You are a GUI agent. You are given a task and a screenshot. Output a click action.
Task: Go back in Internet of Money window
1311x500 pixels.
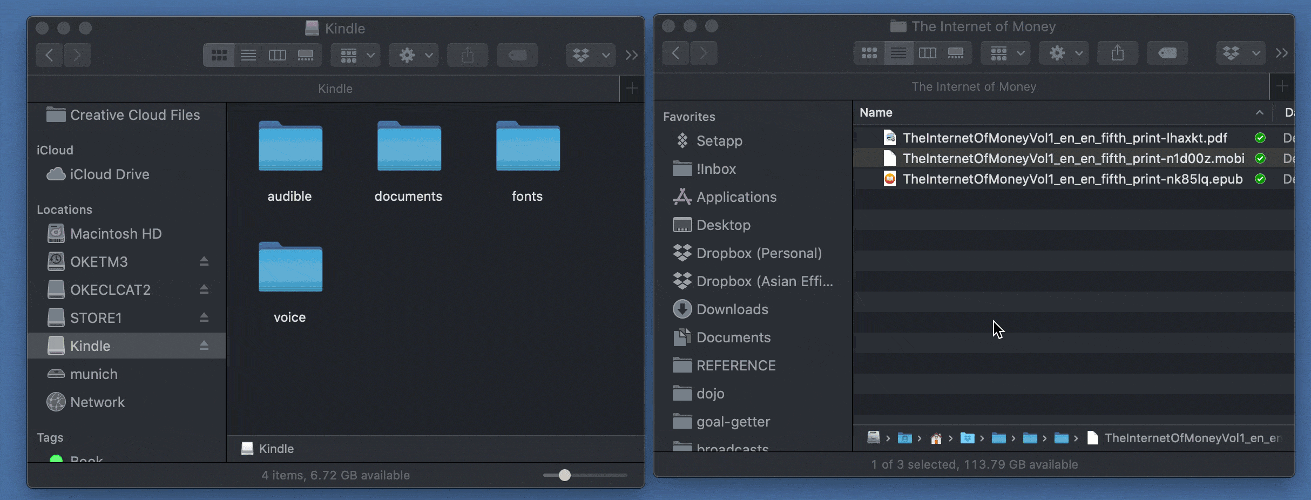click(x=676, y=53)
